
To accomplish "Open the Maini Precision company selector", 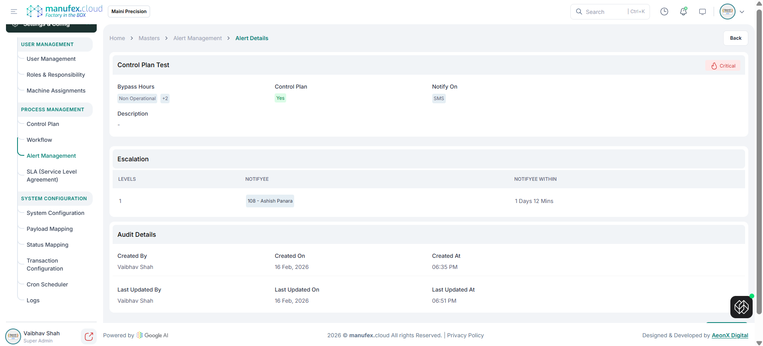I will 129,12.
